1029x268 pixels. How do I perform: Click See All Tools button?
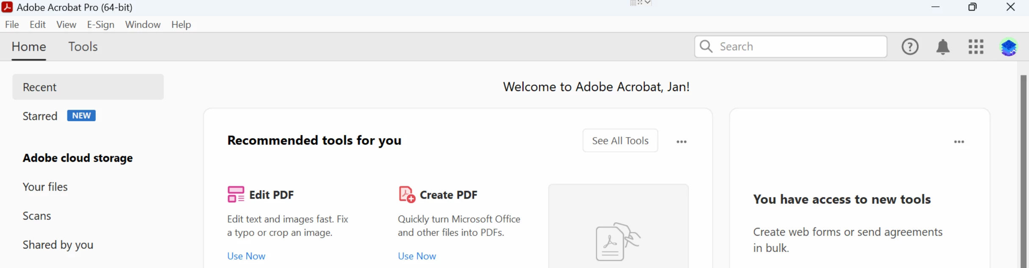pos(620,141)
